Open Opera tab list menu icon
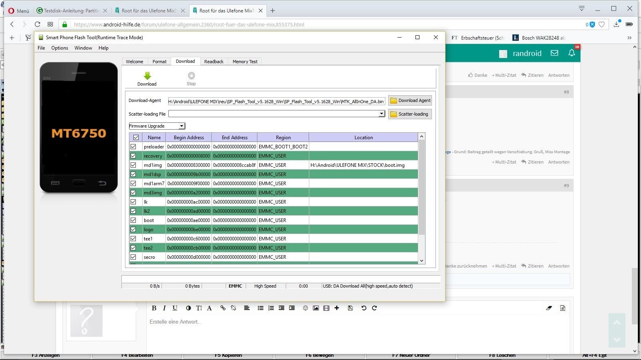Screen dimensions: 641x360 582,8
